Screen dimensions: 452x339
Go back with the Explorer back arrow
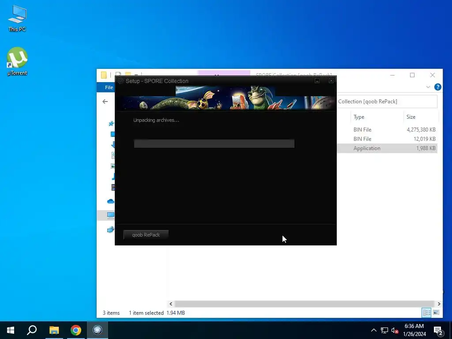click(105, 102)
